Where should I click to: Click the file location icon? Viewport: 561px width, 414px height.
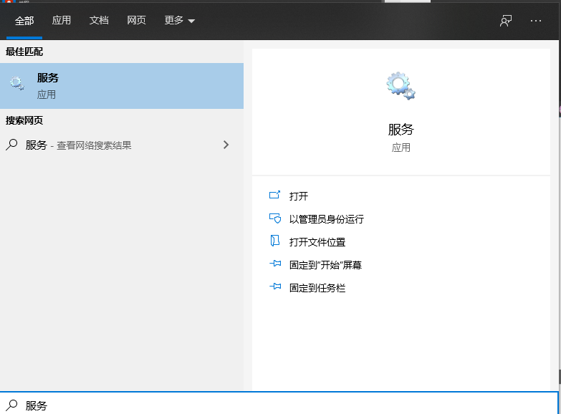(x=275, y=241)
